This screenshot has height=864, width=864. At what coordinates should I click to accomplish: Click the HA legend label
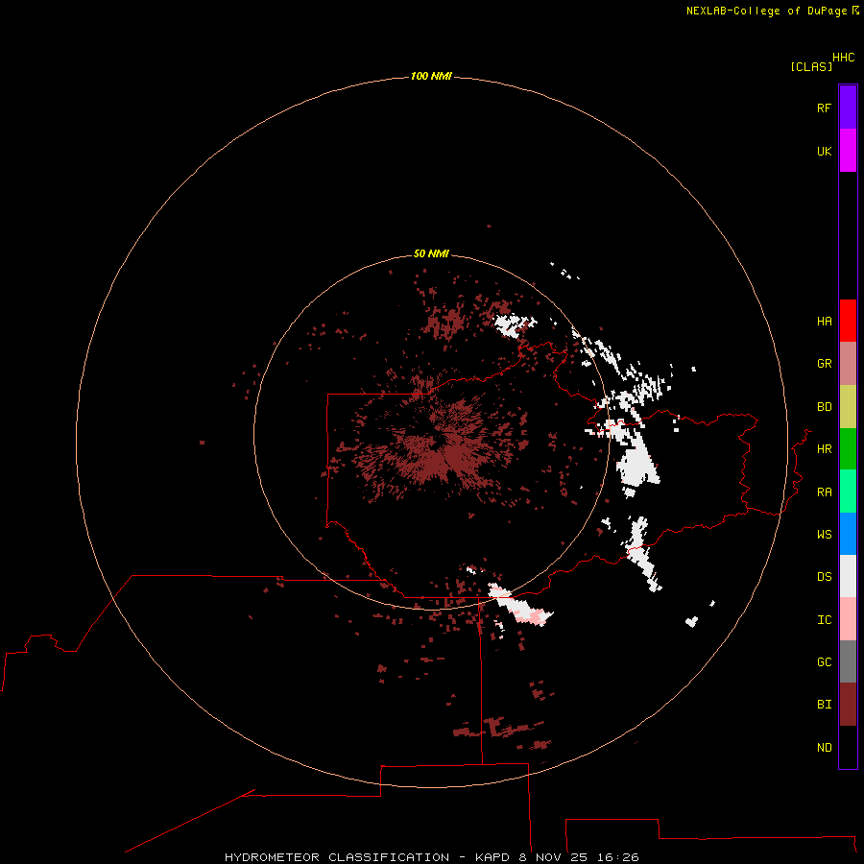click(824, 322)
